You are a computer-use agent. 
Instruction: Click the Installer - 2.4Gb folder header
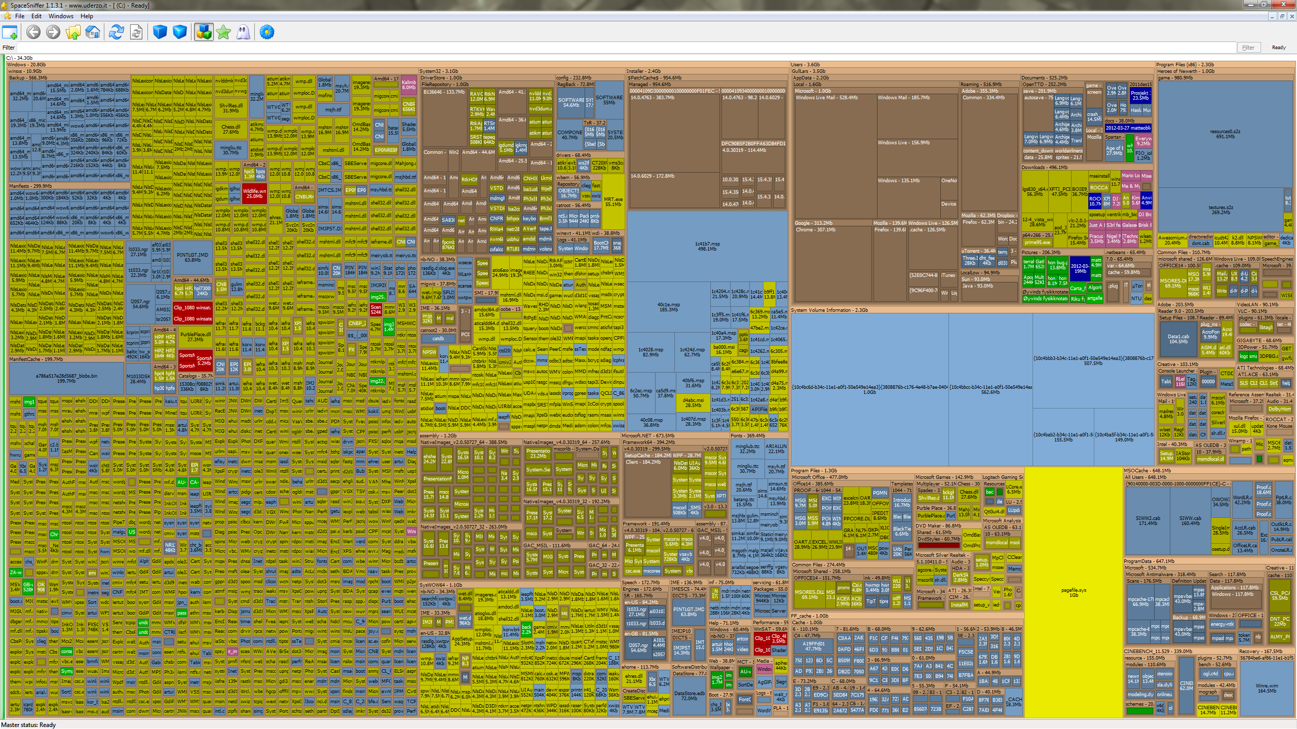pyautogui.click(x=643, y=71)
